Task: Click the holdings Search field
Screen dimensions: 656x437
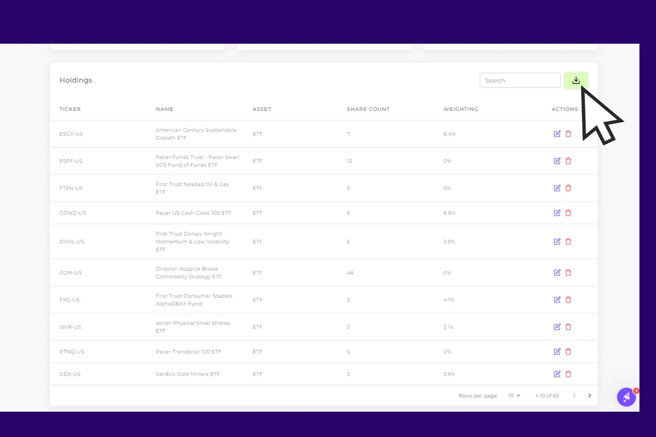Action: point(519,80)
